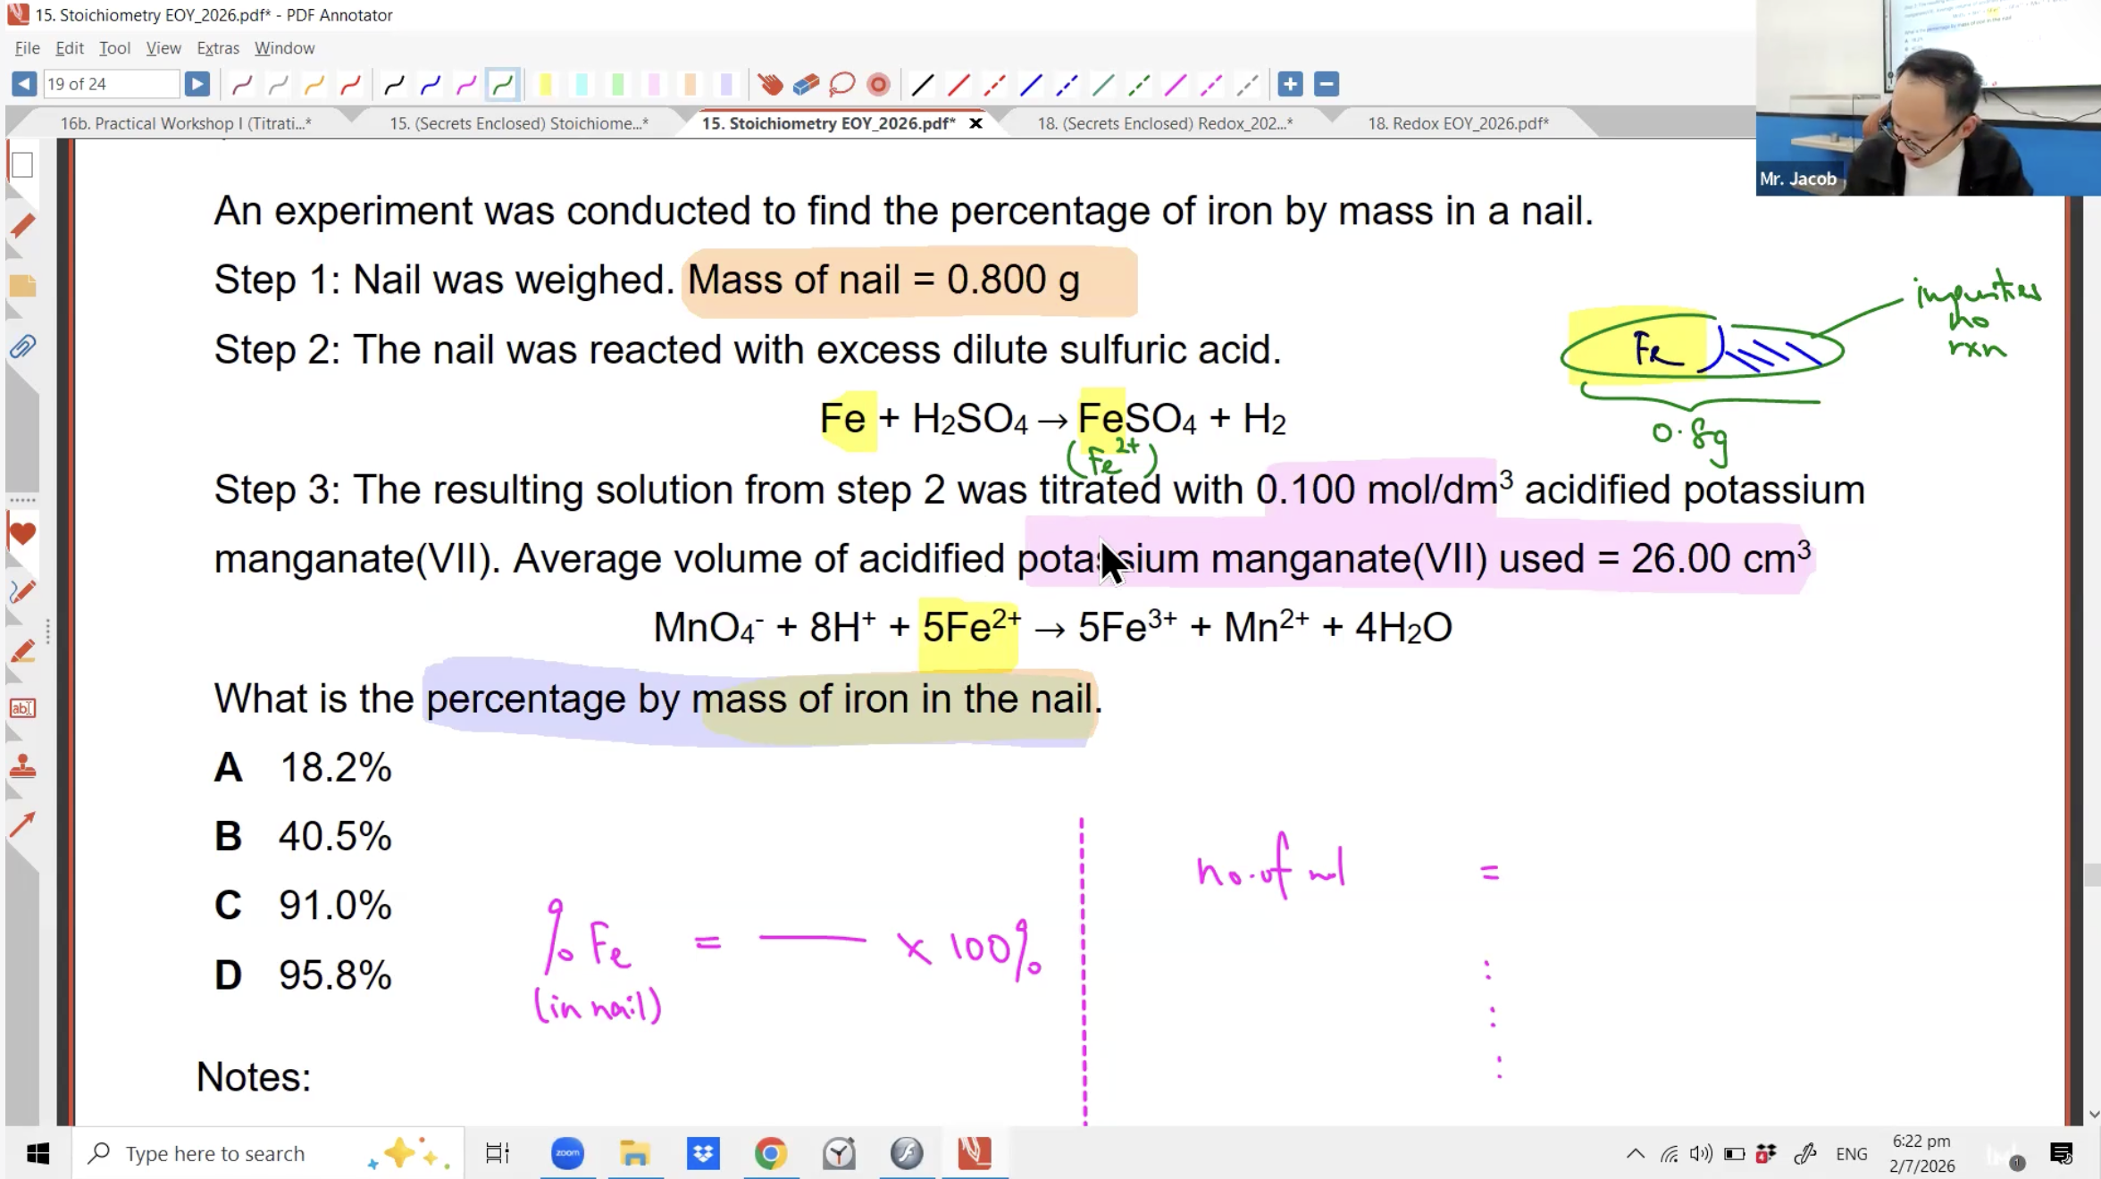
Task: Select the magenta pen preset
Action: click(466, 85)
